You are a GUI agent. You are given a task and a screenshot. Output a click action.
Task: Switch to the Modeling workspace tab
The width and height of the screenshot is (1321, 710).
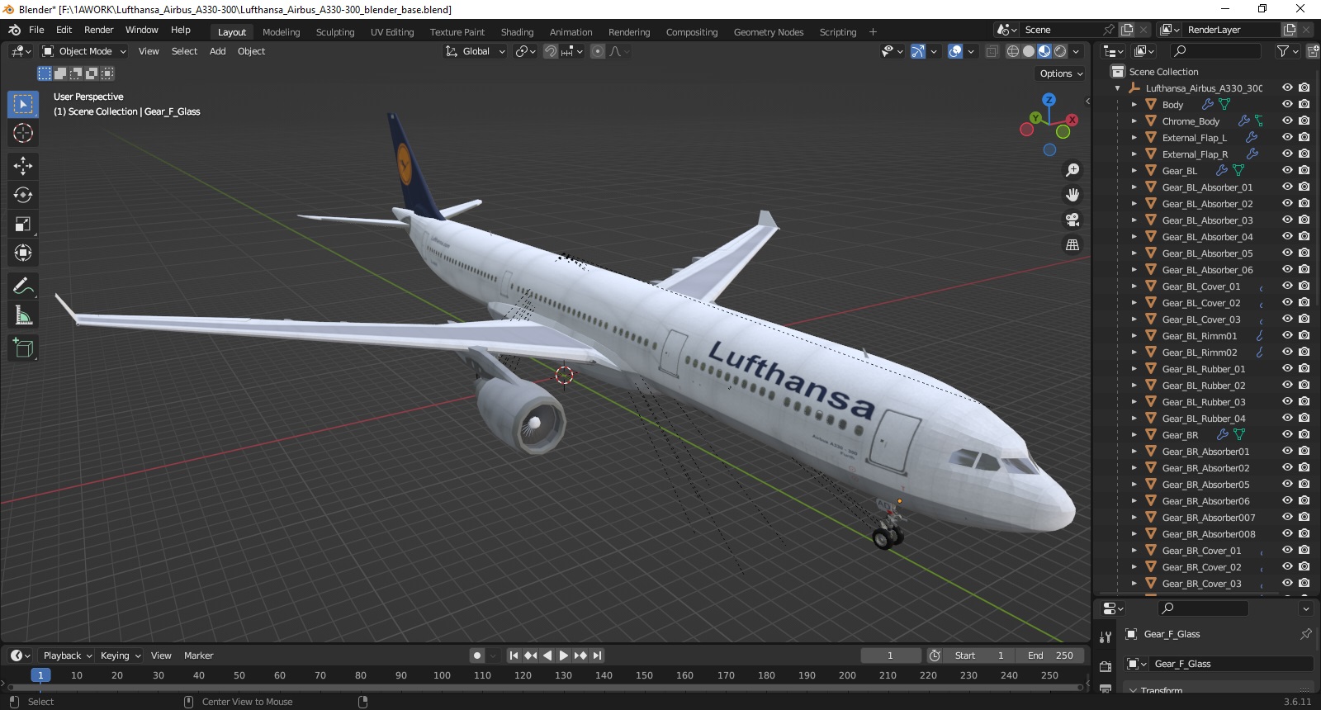tap(282, 32)
